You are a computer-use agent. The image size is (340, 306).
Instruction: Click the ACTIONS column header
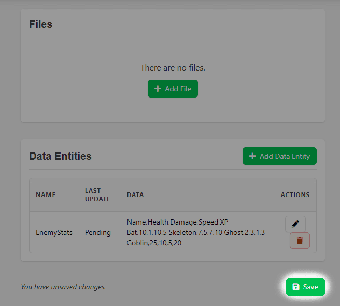point(295,195)
